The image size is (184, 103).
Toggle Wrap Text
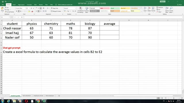[54, 8]
